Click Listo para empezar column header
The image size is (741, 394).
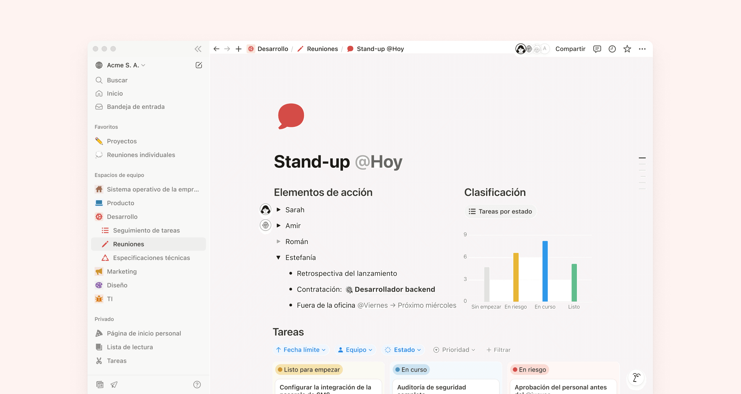tap(309, 370)
